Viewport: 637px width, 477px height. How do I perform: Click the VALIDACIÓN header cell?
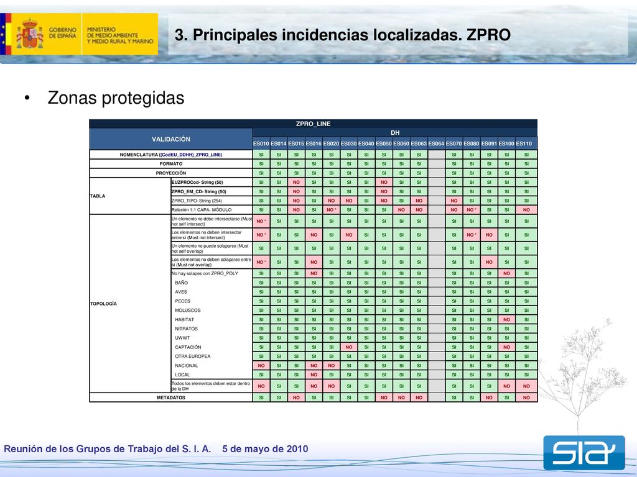coord(171,139)
